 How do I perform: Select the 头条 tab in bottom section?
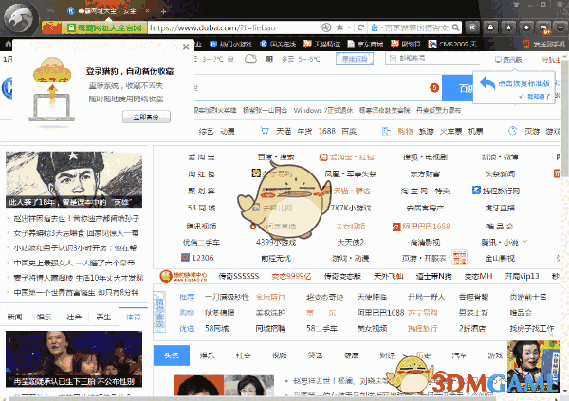coord(171,355)
